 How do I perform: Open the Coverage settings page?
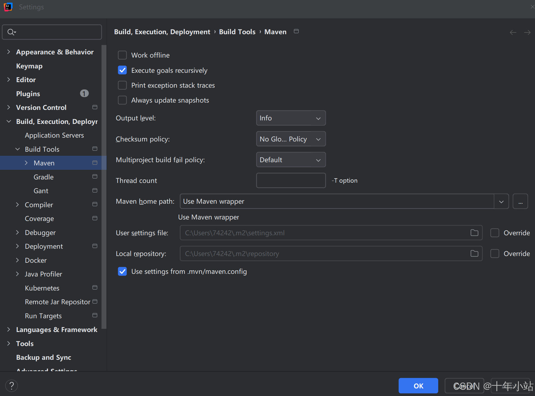[x=39, y=219]
